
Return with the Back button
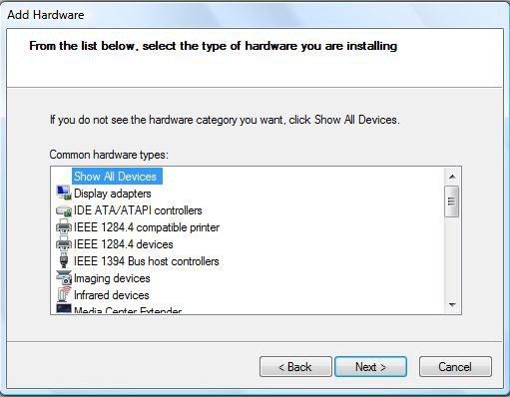[295, 367]
